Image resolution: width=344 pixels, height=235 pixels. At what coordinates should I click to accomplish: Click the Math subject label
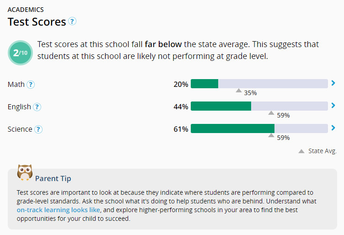click(16, 85)
